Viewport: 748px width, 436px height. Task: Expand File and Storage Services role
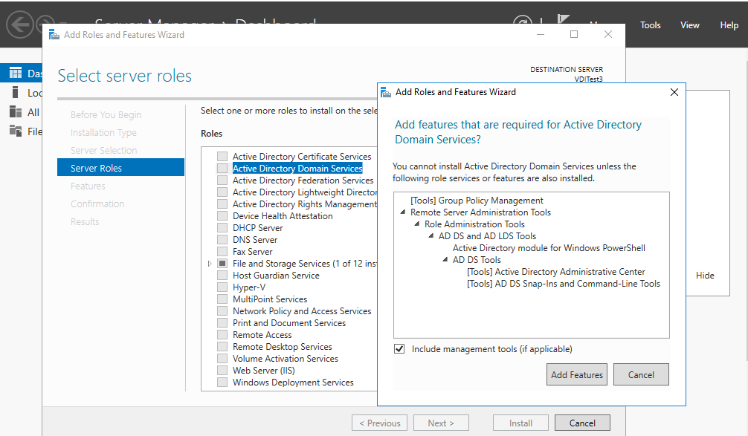click(210, 264)
